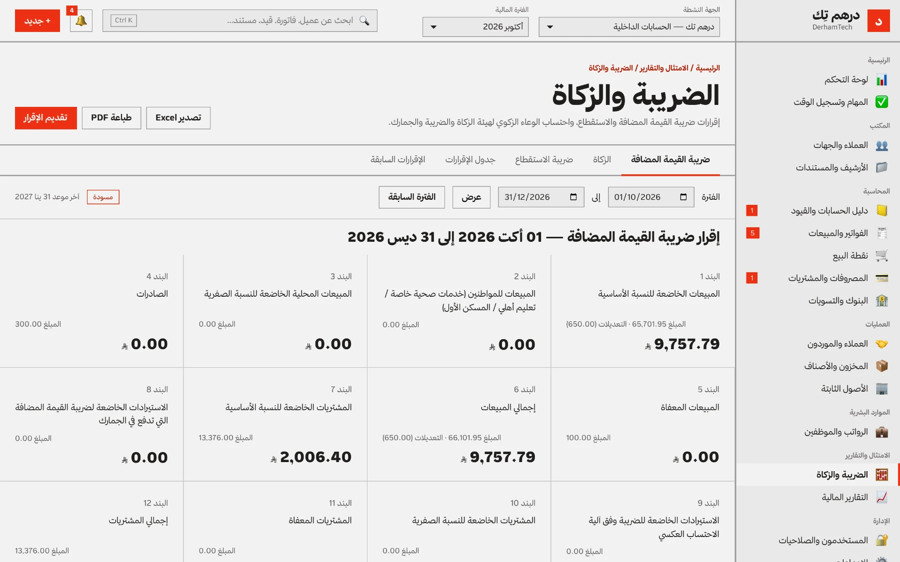Image resolution: width=900 pixels, height=562 pixels.
Task: Click the banks building icon
Action: pyautogui.click(x=881, y=301)
